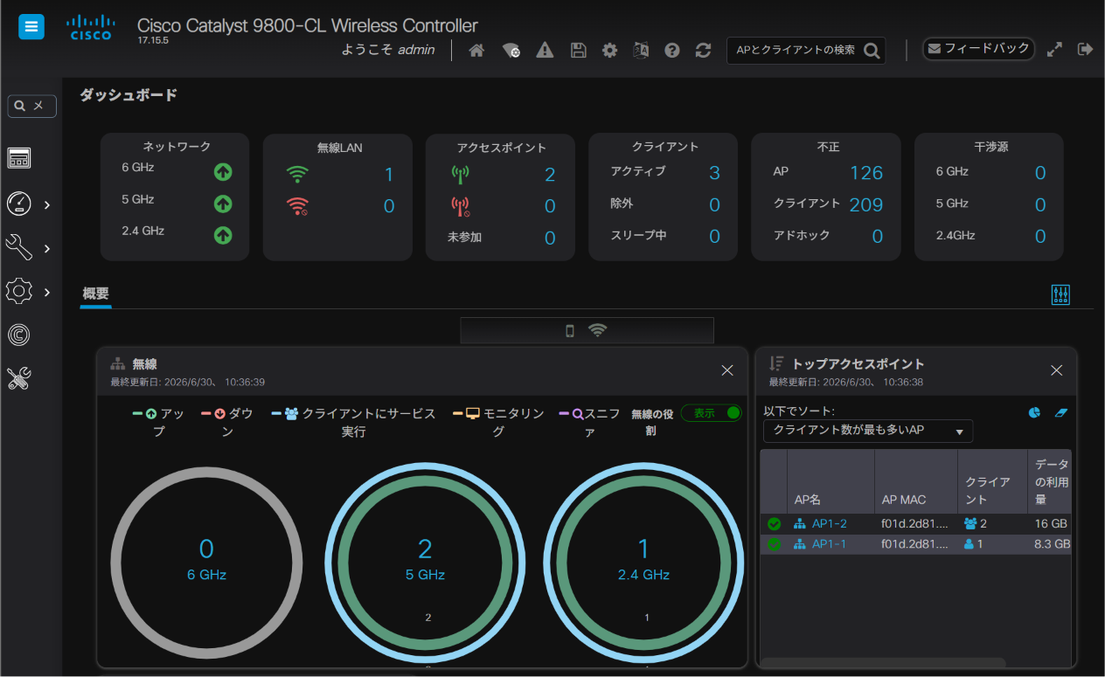Open the blue hamburger menu button
Screen dimensions: 1105x677
pos(31,27)
